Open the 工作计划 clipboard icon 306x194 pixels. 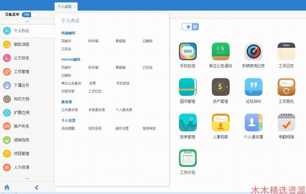tap(187, 158)
